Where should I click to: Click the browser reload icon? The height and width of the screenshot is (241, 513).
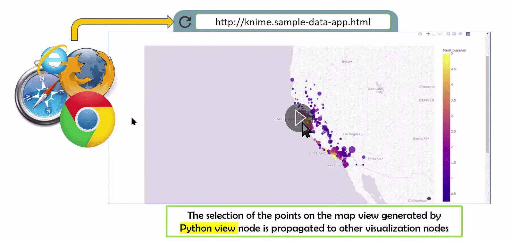click(185, 22)
